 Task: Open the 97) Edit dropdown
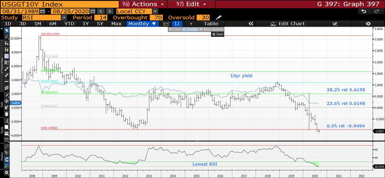(191, 4)
